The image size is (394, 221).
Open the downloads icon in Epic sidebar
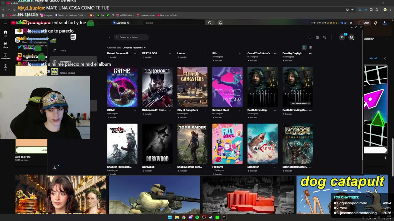54,168
